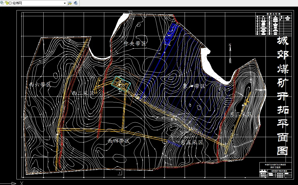Viewport: 298px width, 185px height.
Task: Click the north arrow symbol
Action: coord(230,53)
